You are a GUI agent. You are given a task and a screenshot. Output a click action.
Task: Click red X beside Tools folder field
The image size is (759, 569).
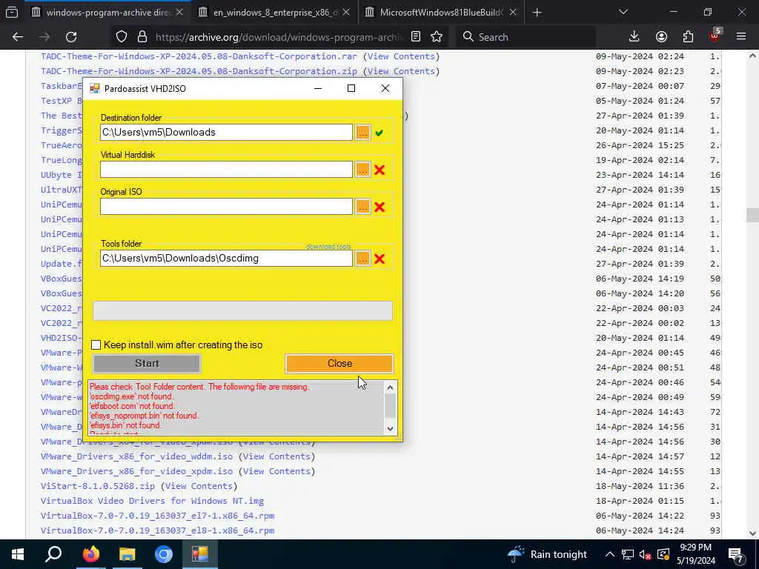[379, 259]
